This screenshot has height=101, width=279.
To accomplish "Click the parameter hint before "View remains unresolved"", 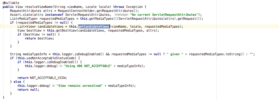I will point(53,86).
